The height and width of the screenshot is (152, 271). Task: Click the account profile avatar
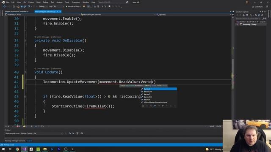tap(247, 2)
